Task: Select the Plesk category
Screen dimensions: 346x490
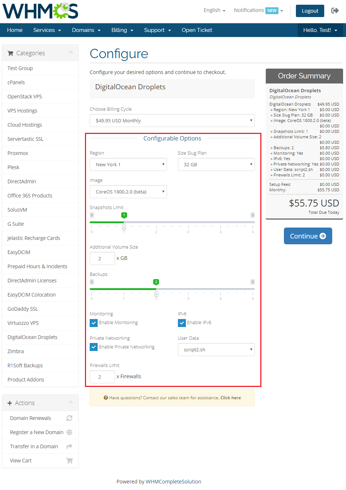Action: point(40,167)
